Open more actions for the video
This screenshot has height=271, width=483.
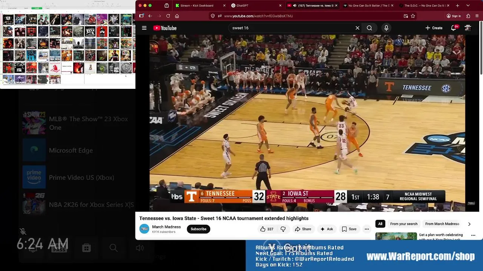366,229
